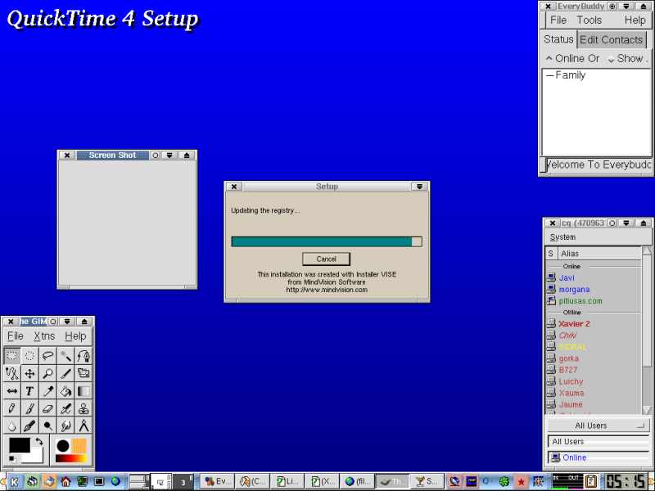Select the Eraser tool in GIMP
This screenshot has height=491, width=655.
point(47,408)
